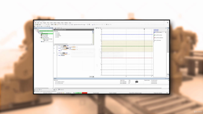Open the Application [Device: PLC Logic] dropdown
Image resolution: width=203 pixels, height=114 pixels.
80,25
